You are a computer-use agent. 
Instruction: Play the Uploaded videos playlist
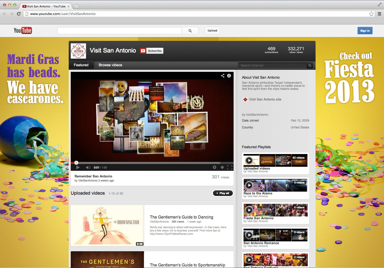249,160
